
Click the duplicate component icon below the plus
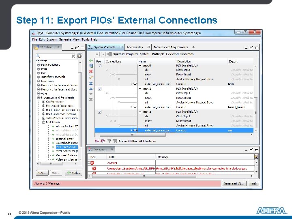pos(91,66)
